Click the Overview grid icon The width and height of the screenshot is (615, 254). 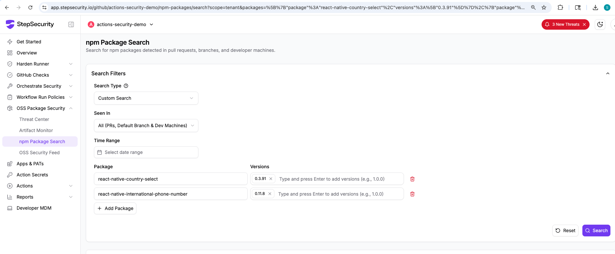[10, 53]
